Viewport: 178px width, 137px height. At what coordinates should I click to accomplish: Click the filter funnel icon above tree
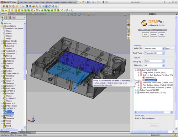(x=2, y=21)
